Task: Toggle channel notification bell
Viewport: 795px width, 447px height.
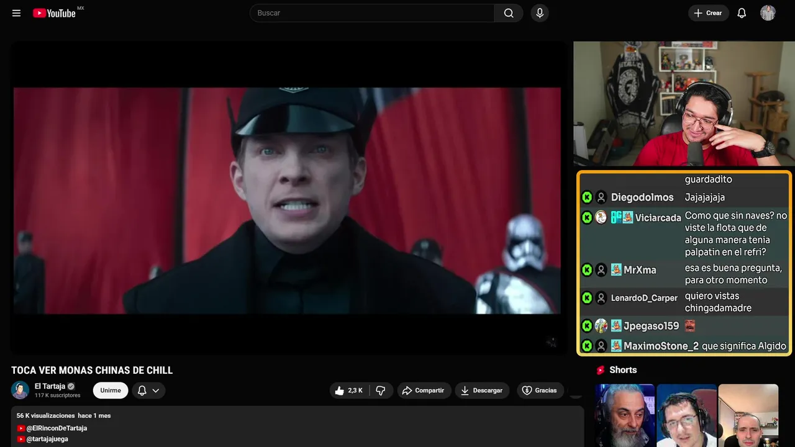Action: (142, 391)
